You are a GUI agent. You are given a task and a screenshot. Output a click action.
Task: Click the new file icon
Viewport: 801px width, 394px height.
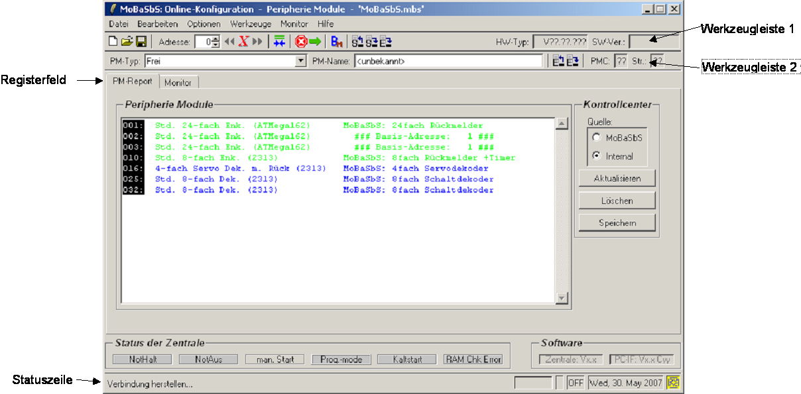113,42
